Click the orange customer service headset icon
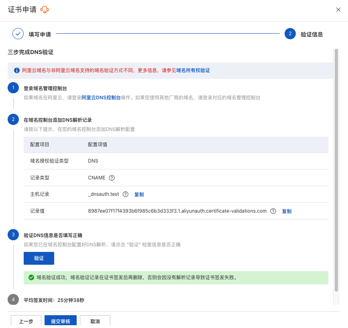Image resolution: width=348 pixels, height=328 pixels. coord(45,10)
